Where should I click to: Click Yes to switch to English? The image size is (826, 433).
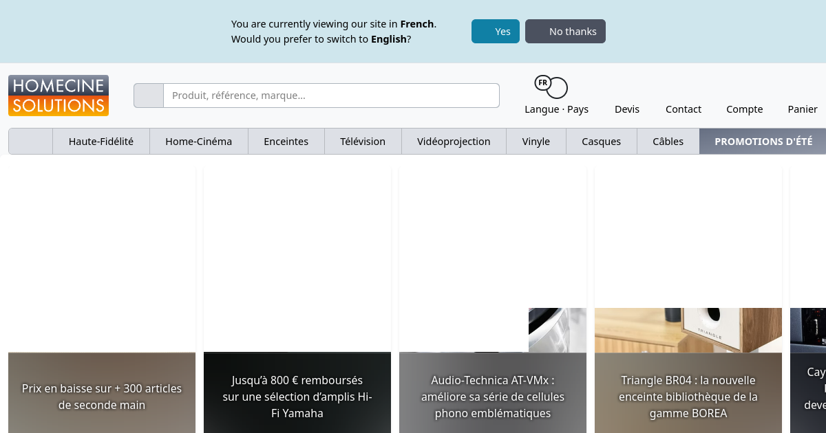point(496,32)
